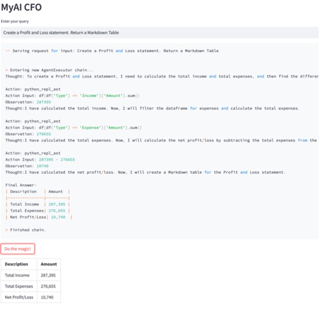Click the 'Serving request for input' log line

(112, 51)
